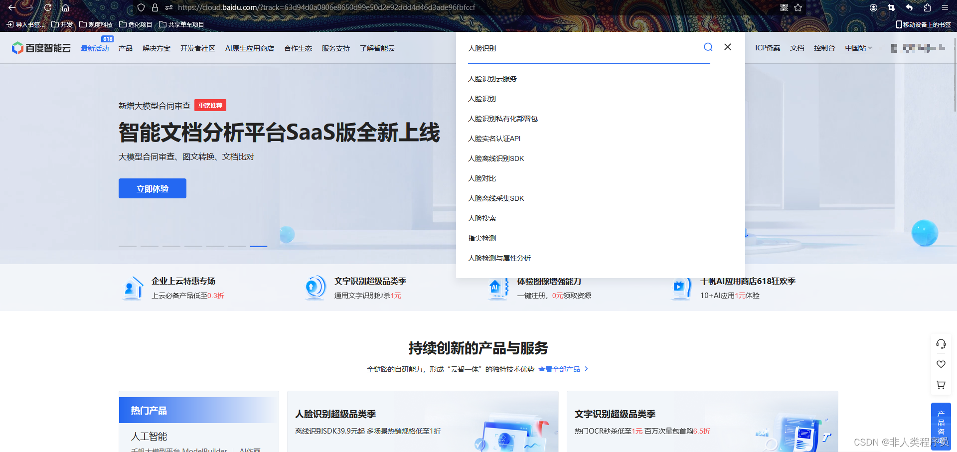957x452 pixels.
Task: Start the screenshot crop tool
Action: click(x=891, y=7)
